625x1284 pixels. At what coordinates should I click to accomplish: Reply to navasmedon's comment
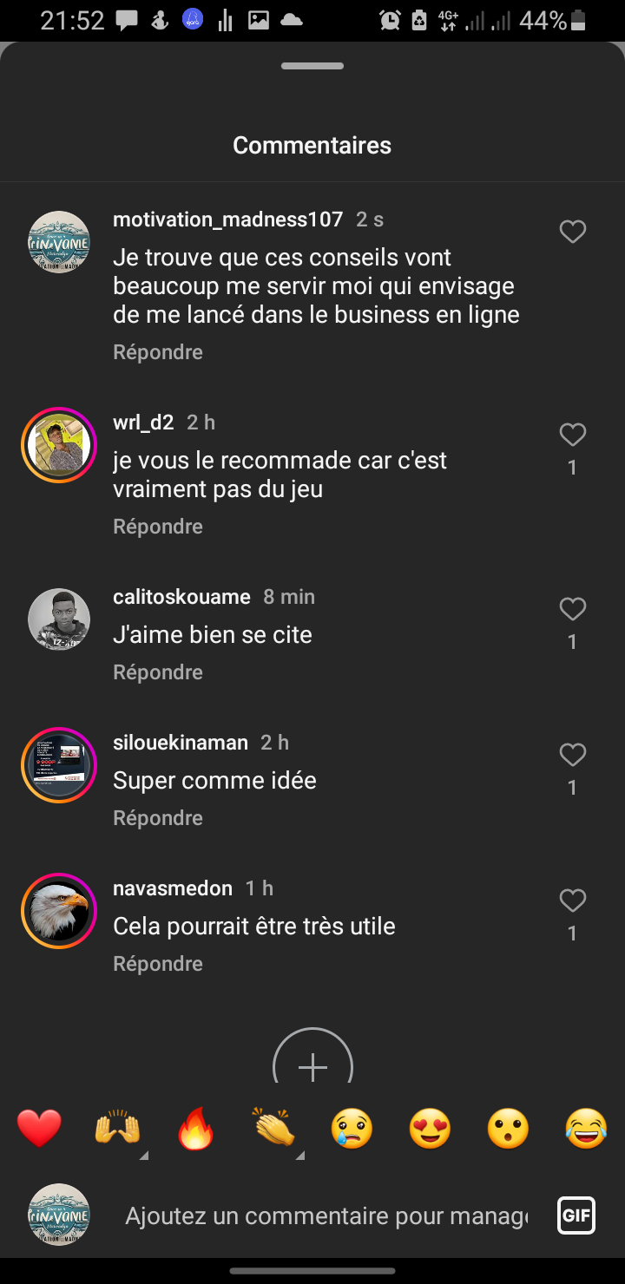158,964
